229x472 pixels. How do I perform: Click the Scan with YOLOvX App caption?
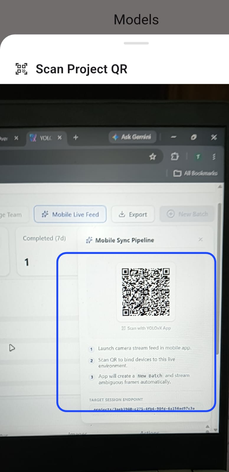146,328
